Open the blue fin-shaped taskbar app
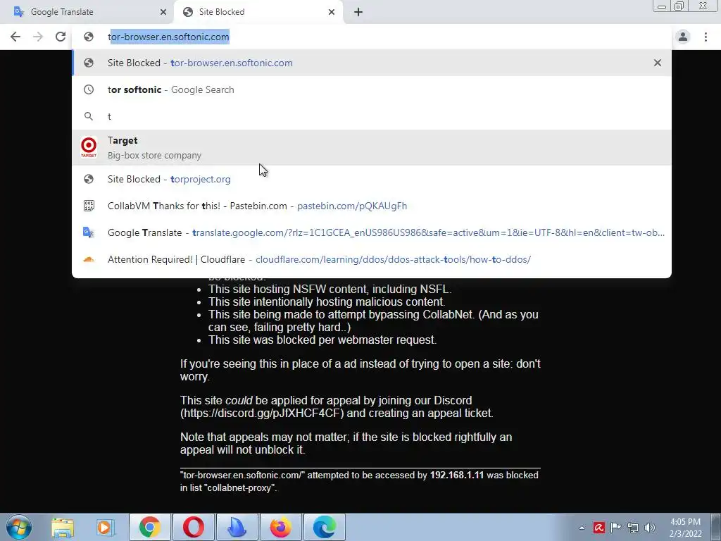This screenshot has width=721, height=541. click(x=237, y=527)
